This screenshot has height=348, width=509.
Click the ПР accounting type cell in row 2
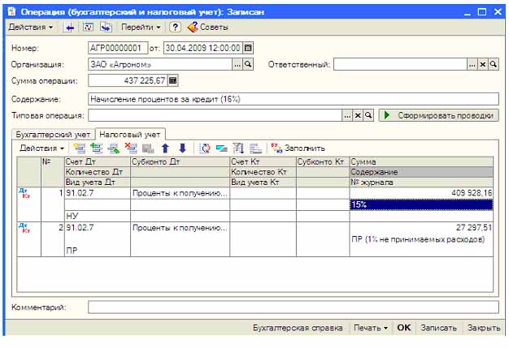[x=98, y=251]
